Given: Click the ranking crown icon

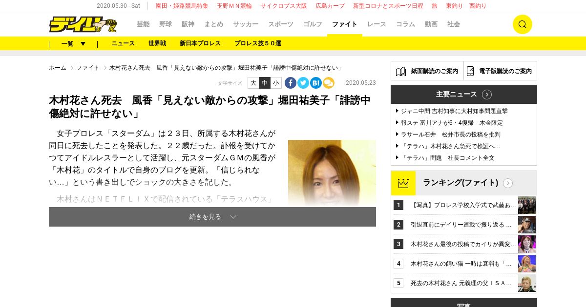Looking at the screenshot, I should (x=403, y=183).
